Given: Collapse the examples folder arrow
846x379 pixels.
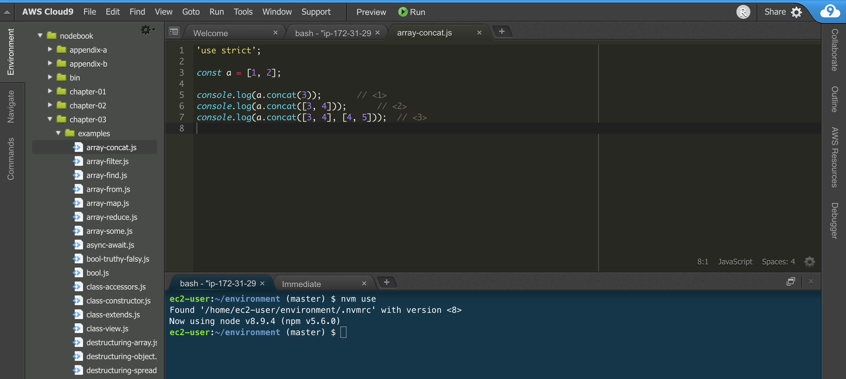Looking at the screenshot, I should tap(58, 133).
